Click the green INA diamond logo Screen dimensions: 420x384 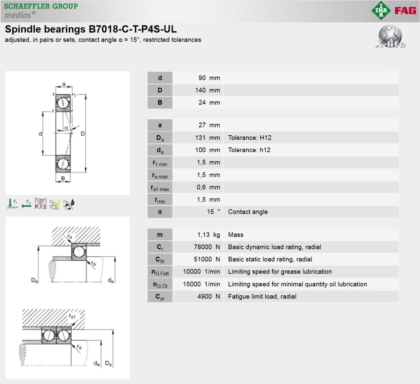(x=381, y=10)
